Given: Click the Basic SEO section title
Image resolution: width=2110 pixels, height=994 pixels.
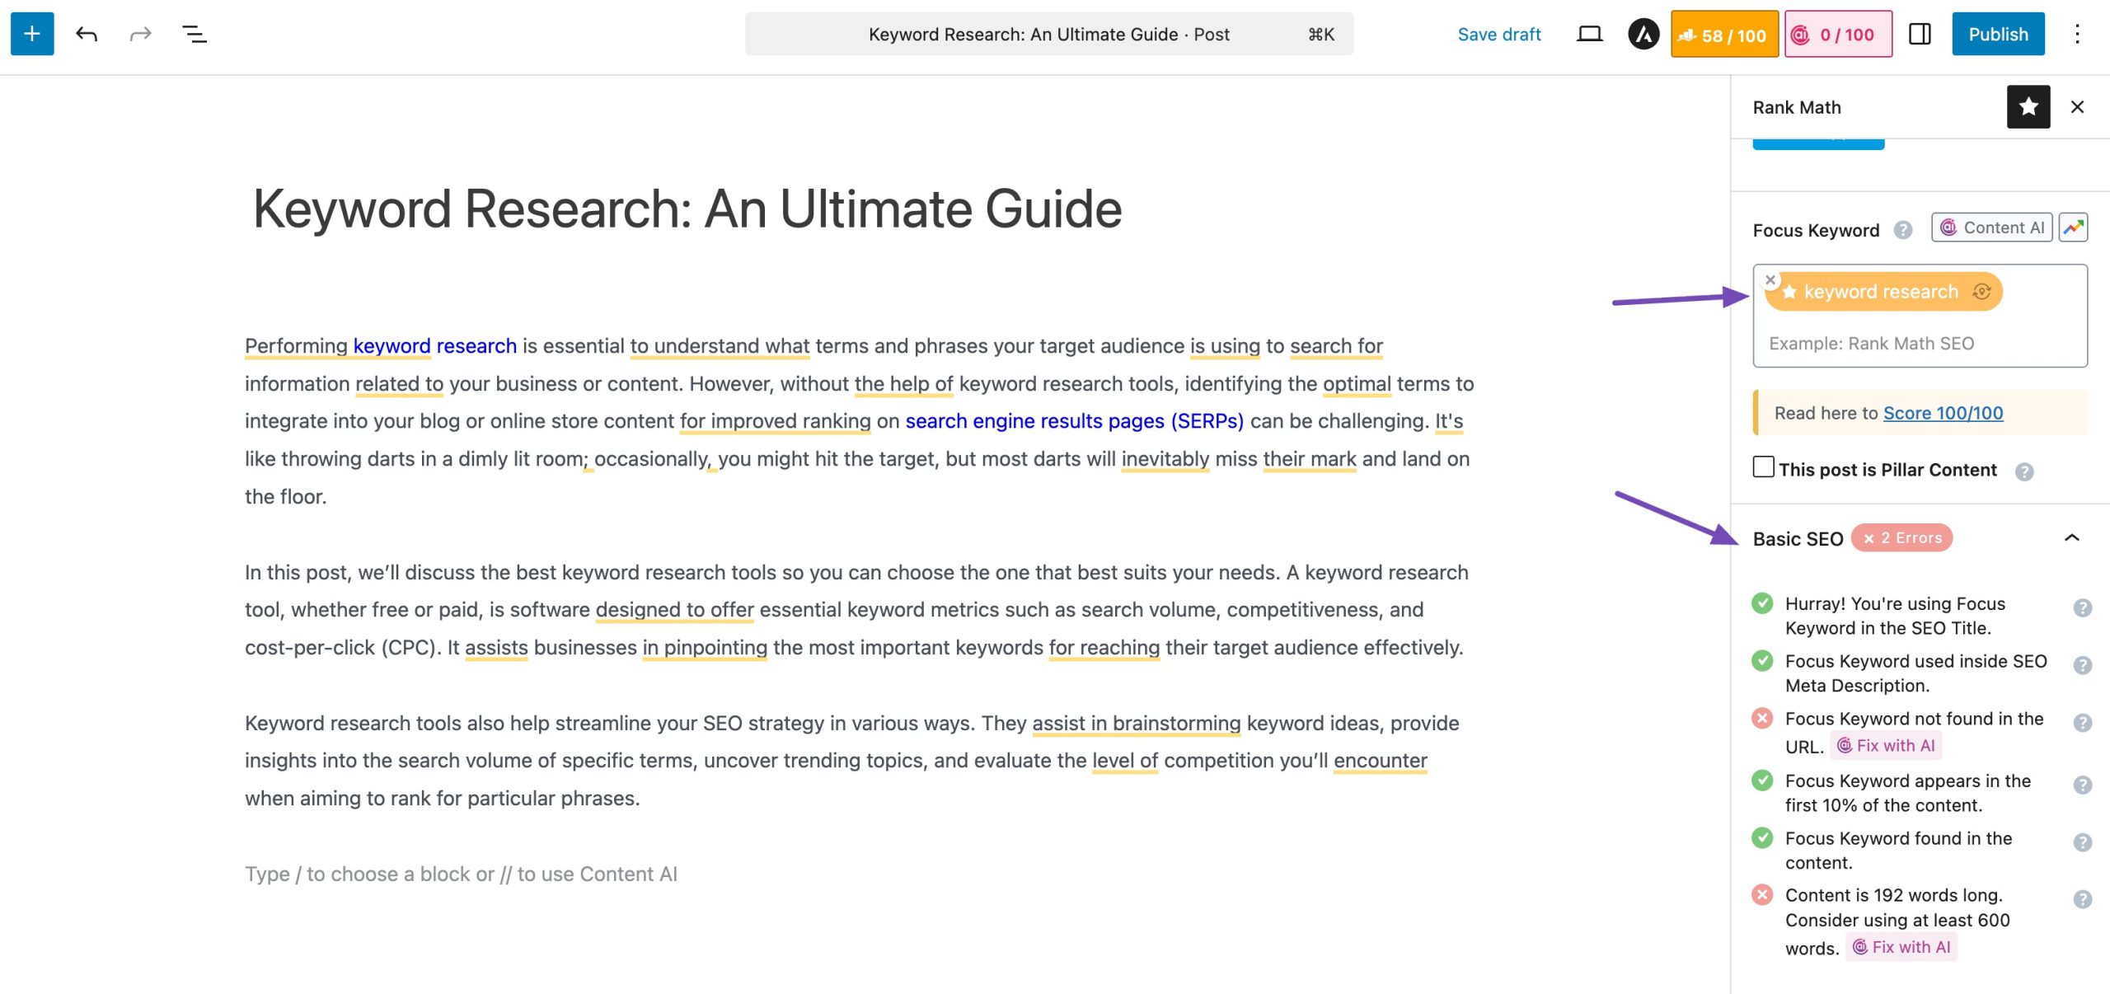Looking at the screenshot, I should [1798, 539].
